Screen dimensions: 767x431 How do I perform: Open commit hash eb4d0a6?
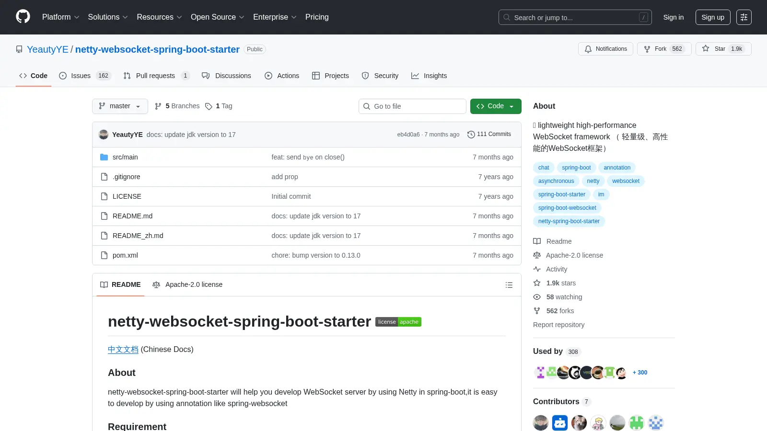tap(408, 135)
